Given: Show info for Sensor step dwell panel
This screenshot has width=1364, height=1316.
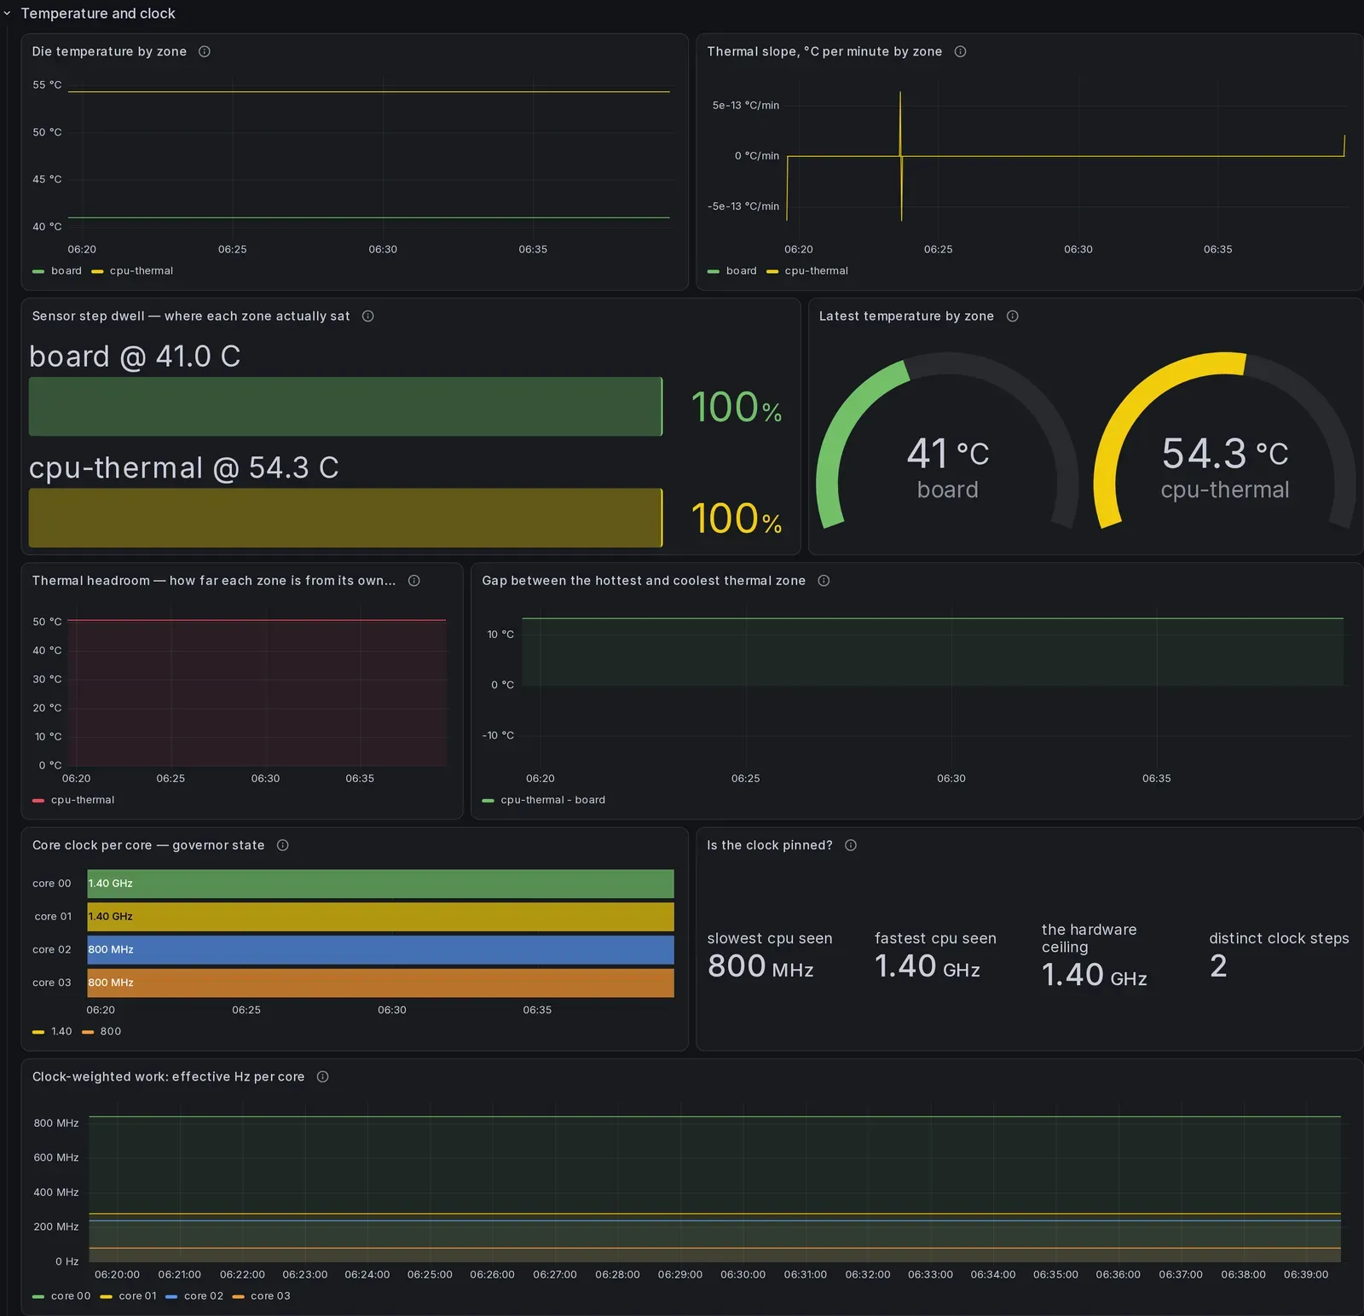Looking at the screenshot, I should coord(368,316).
